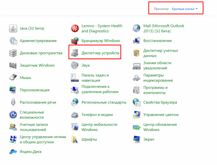Click the Яндекс.Диск link text
The height and width of the screenshot is (165, 217).
coord(31,152)
